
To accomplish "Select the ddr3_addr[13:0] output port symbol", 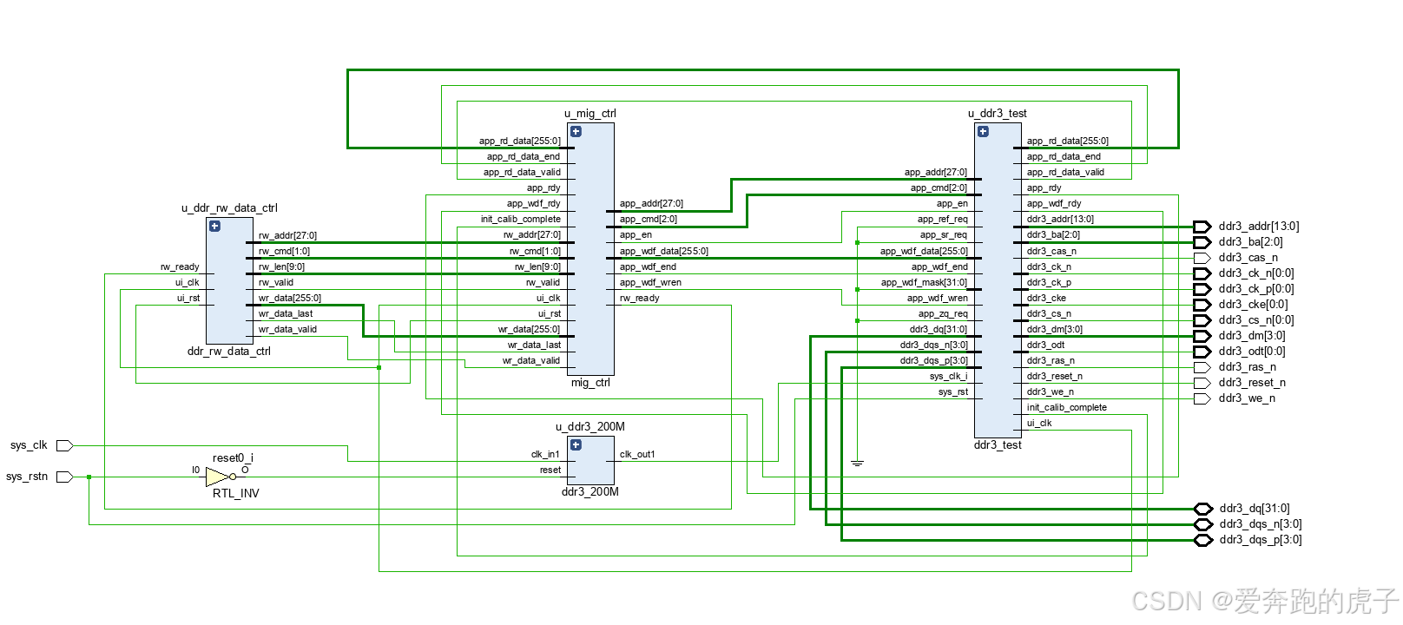I will pyautogui.click(x=1202, y=227).
